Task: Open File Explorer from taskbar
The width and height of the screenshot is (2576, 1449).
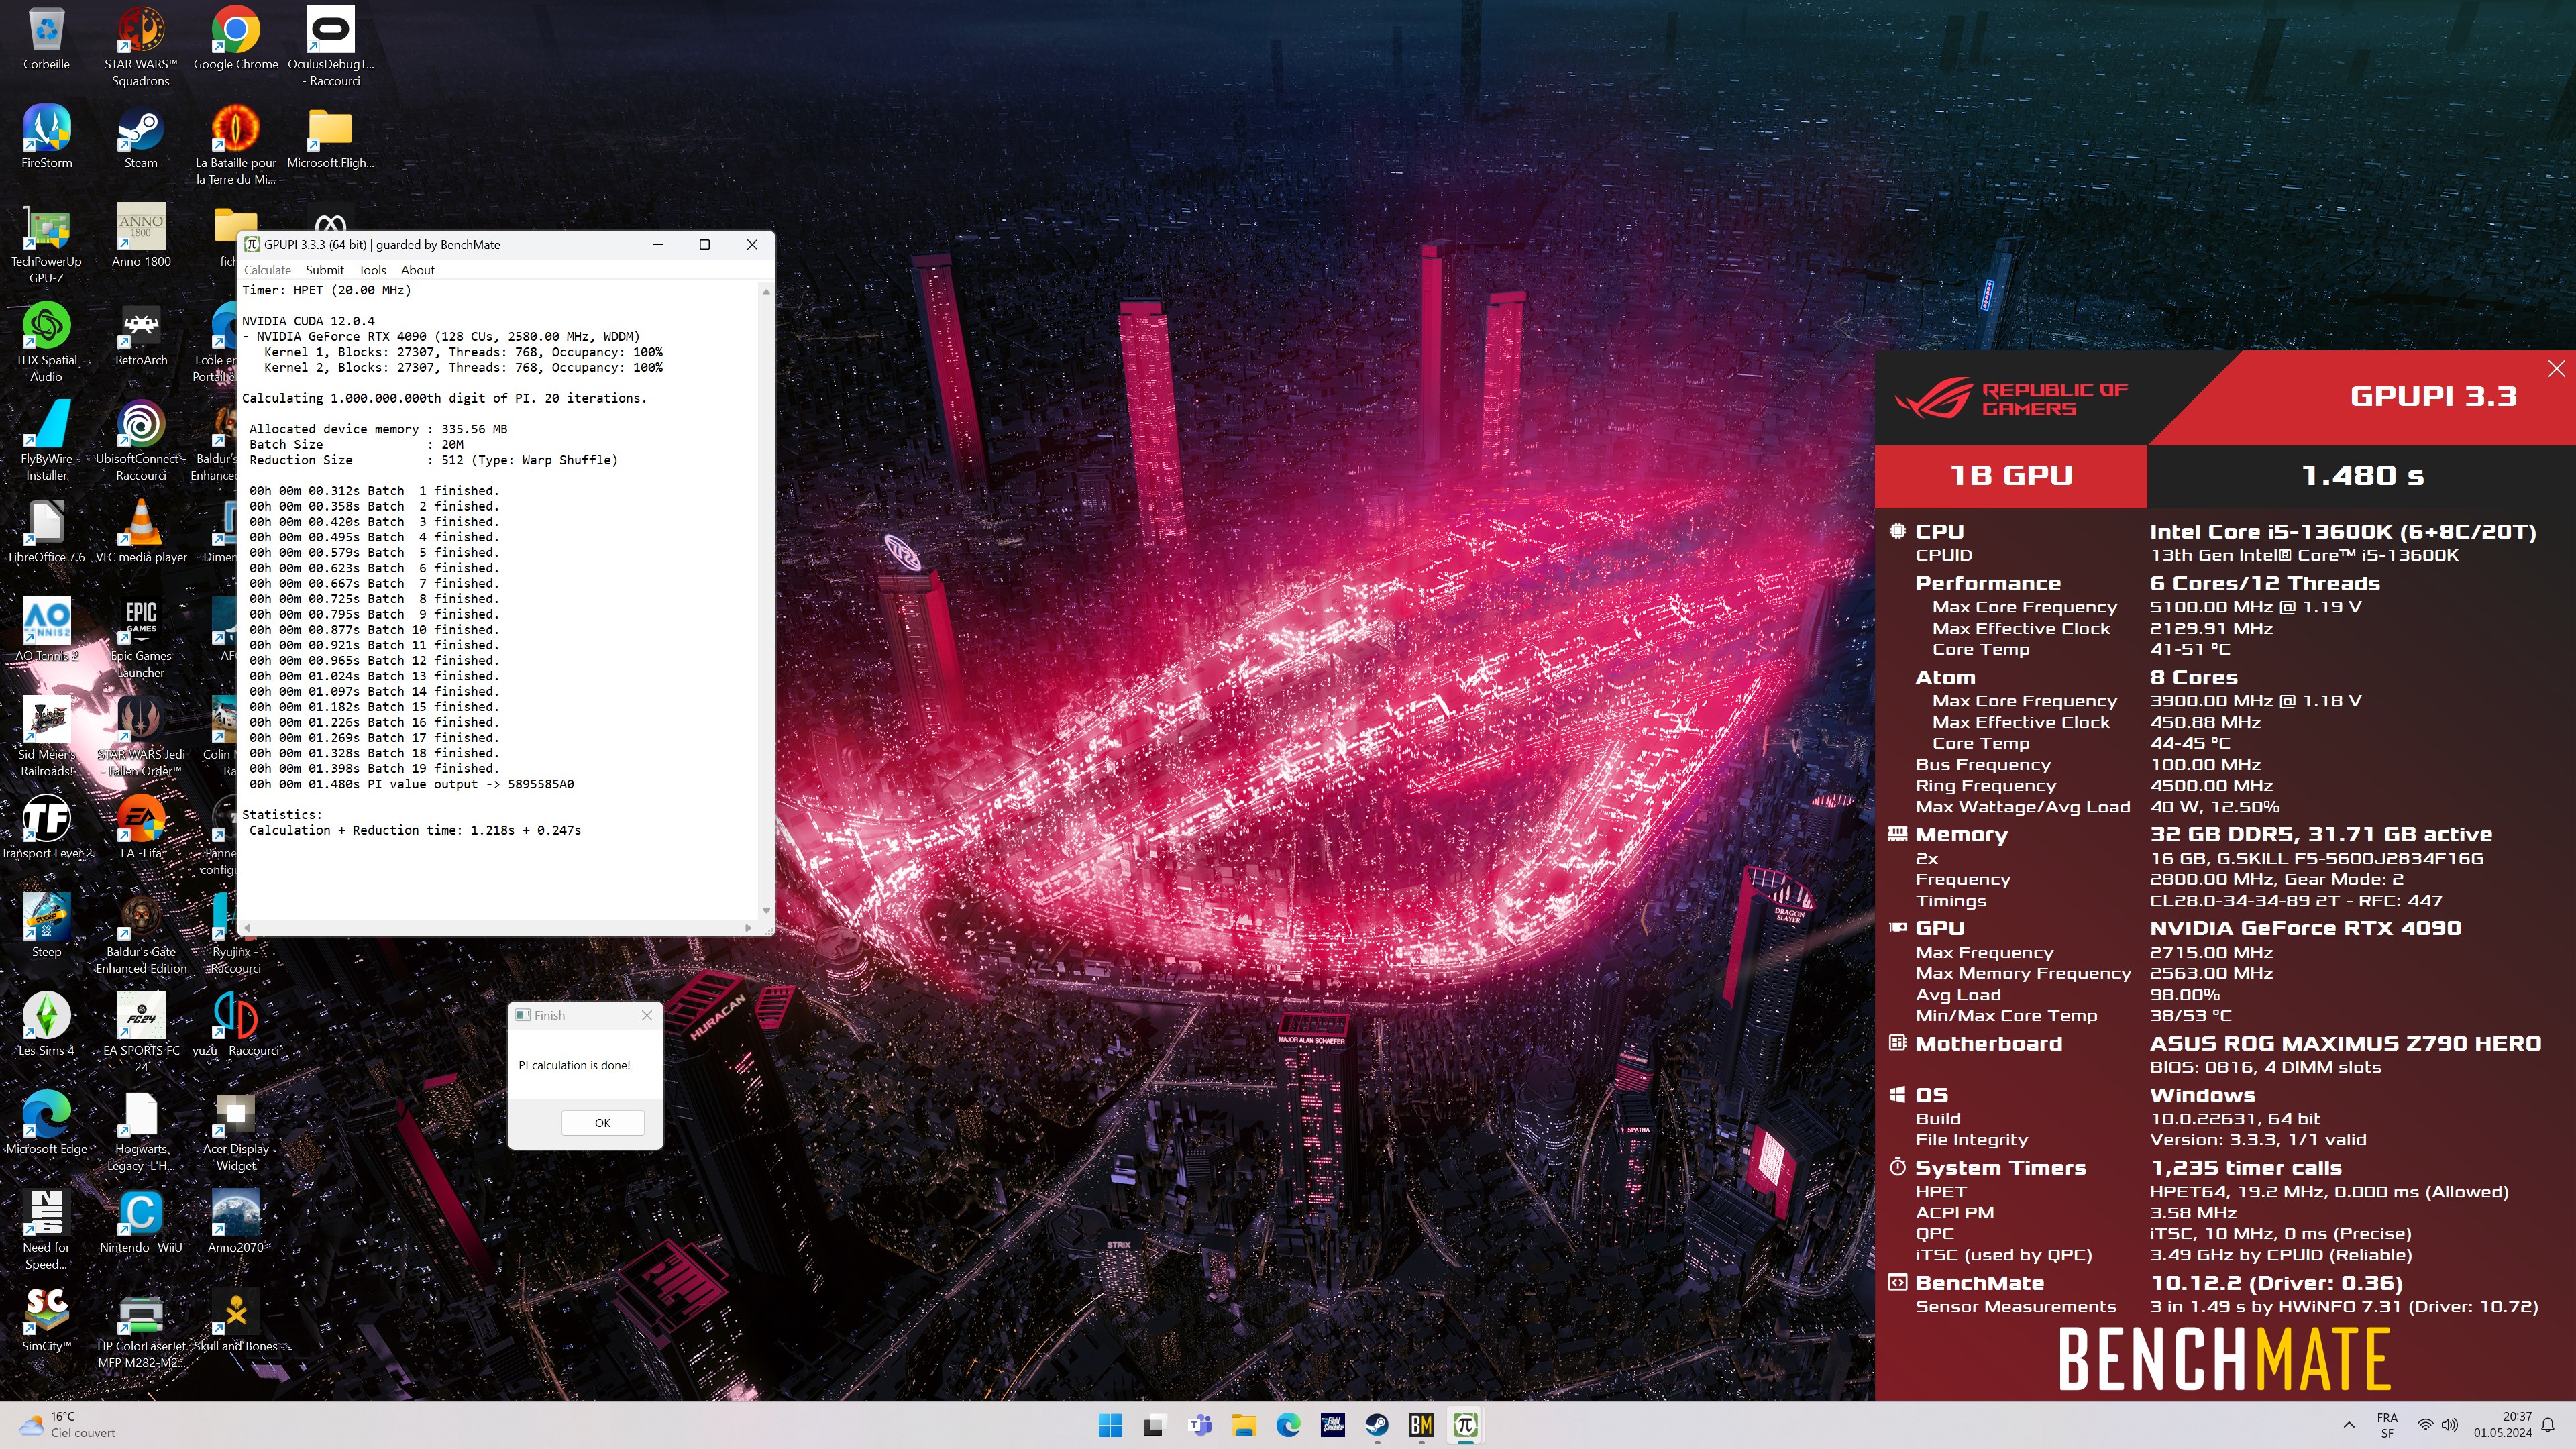Action: [1243, 1425]
